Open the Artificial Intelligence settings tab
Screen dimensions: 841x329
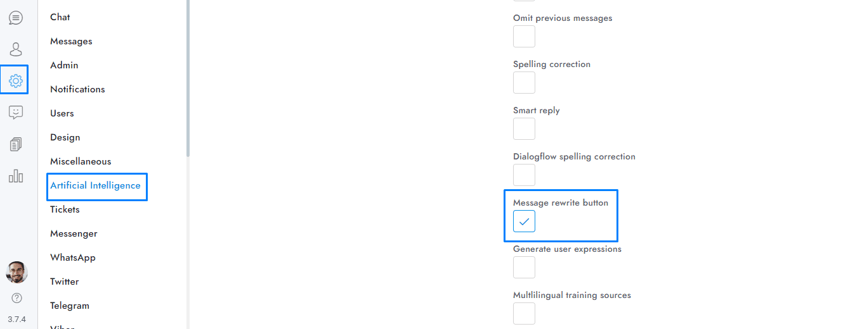(95, 185)
